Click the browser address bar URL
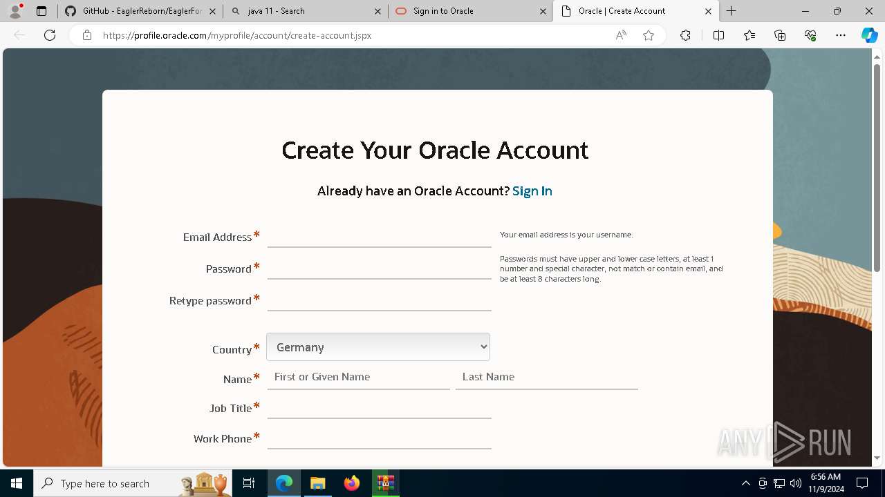The image size is (885, 497). (x=237, y=35)
